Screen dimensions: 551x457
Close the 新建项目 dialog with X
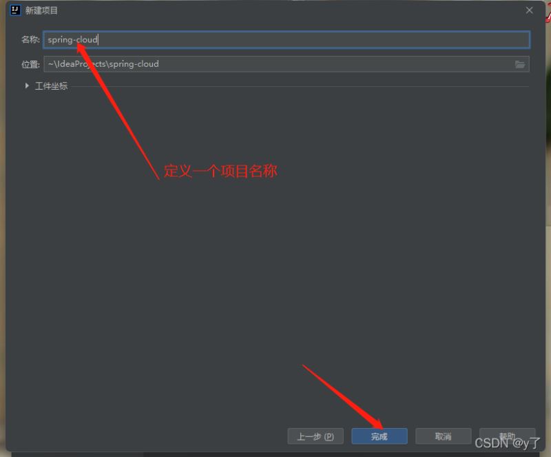(529, 10)
